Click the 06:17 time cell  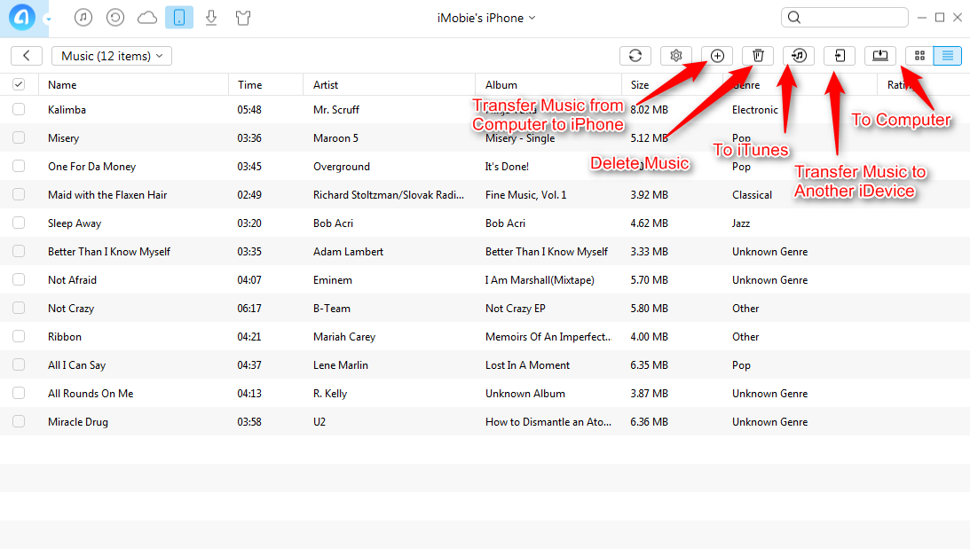[x=249, y=308]
